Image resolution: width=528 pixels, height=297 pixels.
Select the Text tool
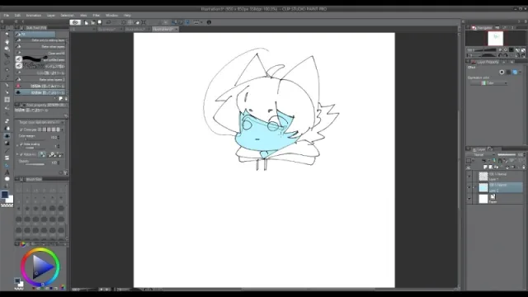(x=7, y=172)
